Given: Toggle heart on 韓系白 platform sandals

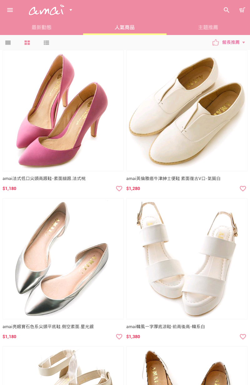Looking at the screenshot, I should pyautogui.click(x=243, y=337).
